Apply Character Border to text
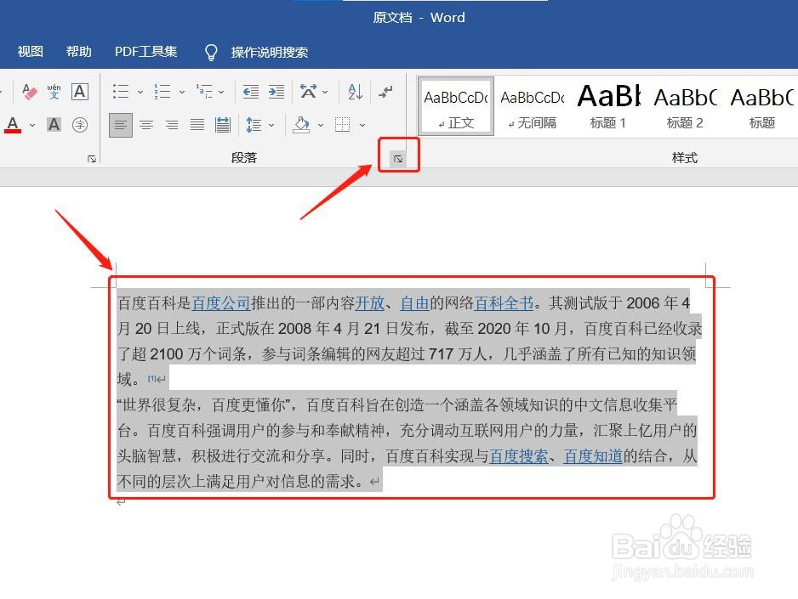Screen dimensions: 798x599 (x=79, y=92)
